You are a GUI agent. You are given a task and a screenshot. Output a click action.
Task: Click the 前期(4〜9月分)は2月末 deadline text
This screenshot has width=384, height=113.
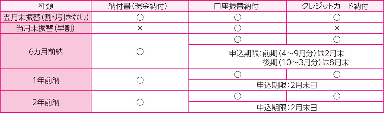point(303,54)
